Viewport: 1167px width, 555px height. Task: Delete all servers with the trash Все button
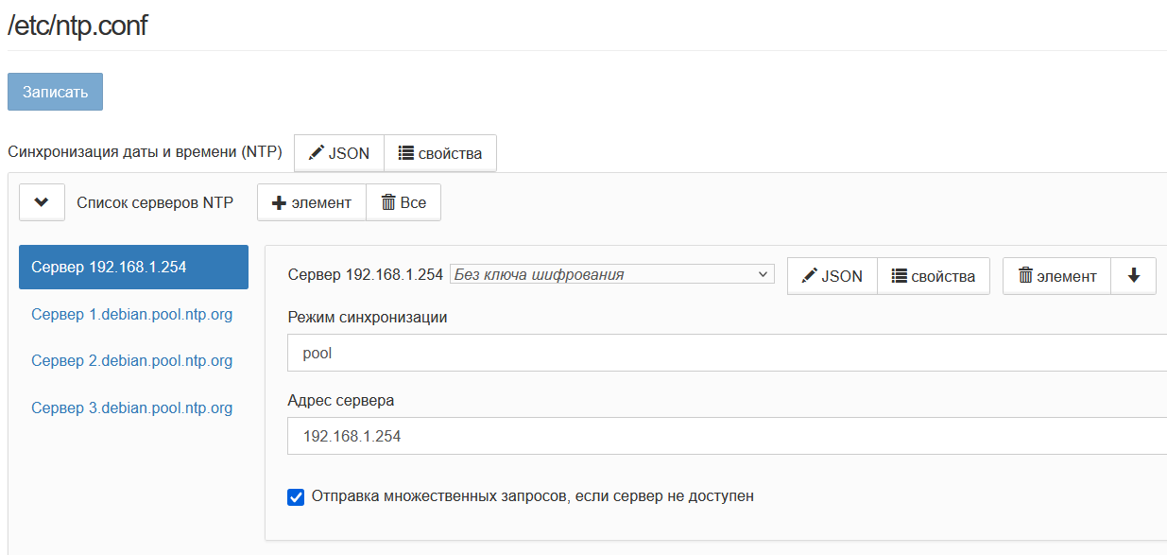403,202
